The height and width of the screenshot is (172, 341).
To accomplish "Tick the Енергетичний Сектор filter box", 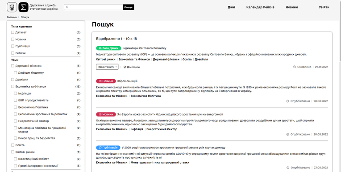I will 16,121.
